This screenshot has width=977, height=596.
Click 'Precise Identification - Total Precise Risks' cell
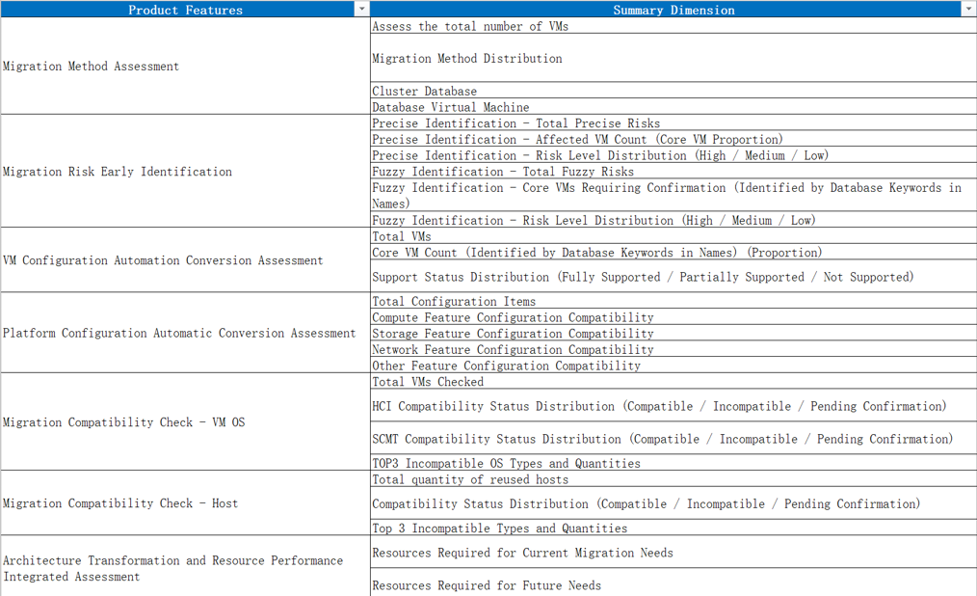click(673, 122)
